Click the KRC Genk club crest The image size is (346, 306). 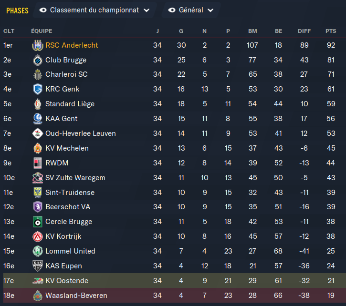click(x=37, y=89)
